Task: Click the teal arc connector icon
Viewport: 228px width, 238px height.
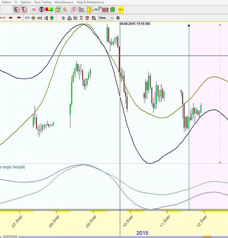Action: click(27, 18)
